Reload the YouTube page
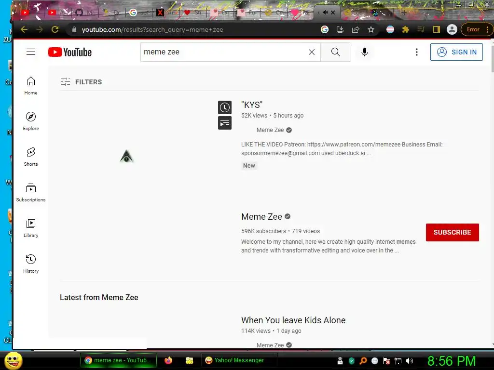This screenshot has height=370, width=494. point(55,29)
